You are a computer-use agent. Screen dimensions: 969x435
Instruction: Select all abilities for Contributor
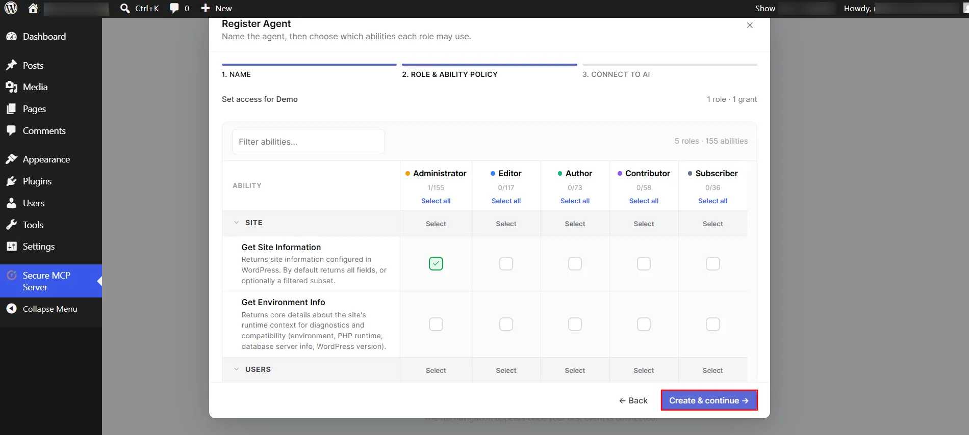(644, 201)
